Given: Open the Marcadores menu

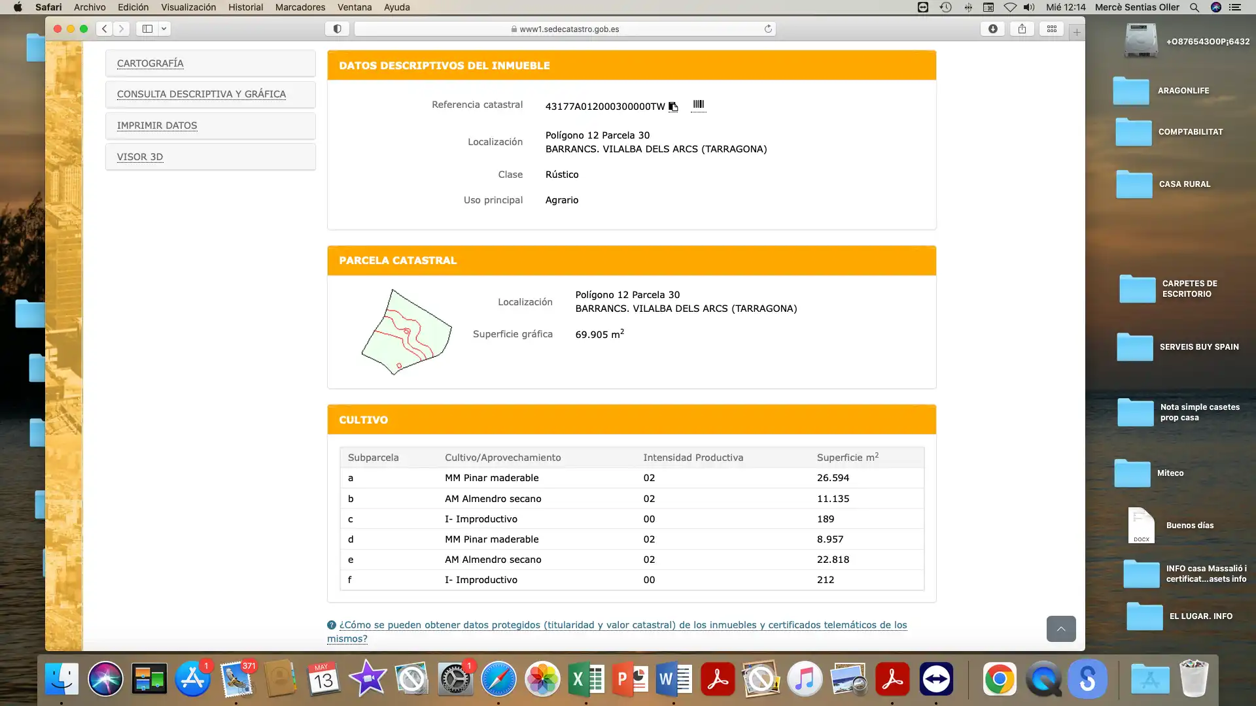Looking at the screenshot, I should (x=300, y=7).
